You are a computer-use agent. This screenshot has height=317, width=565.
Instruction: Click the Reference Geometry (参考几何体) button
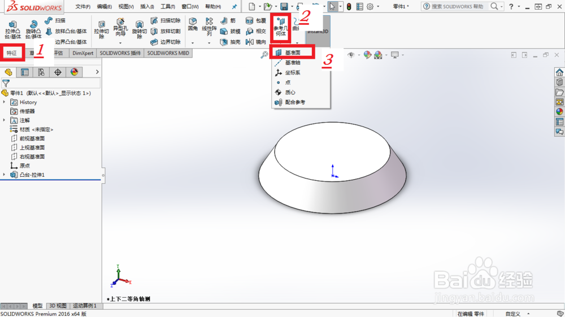(280, 27)
